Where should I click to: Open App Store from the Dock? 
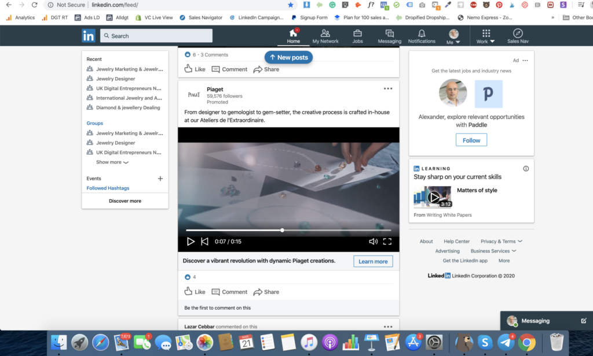click(413, 342)
